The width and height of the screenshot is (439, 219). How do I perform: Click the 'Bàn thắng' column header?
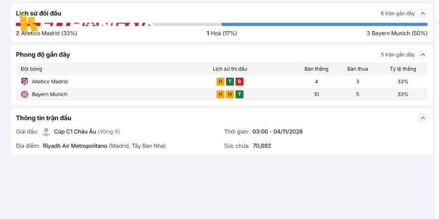317,69
